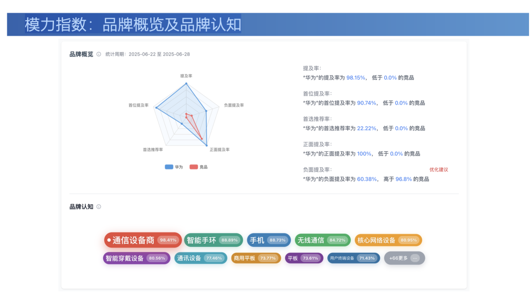
Task: Select the 手机 88.73% tag
Action: 269,240
